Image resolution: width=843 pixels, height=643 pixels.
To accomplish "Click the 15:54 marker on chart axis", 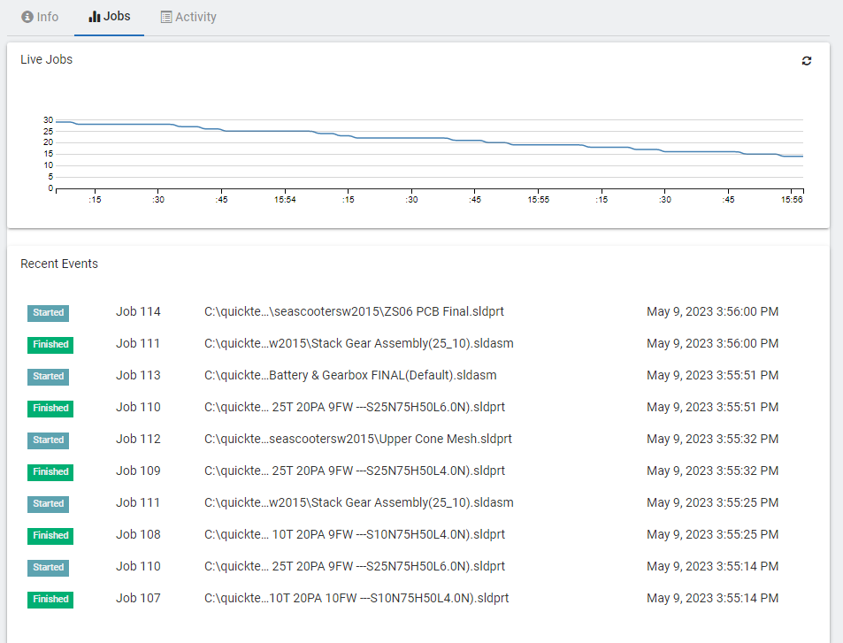I will pos(285,200).
